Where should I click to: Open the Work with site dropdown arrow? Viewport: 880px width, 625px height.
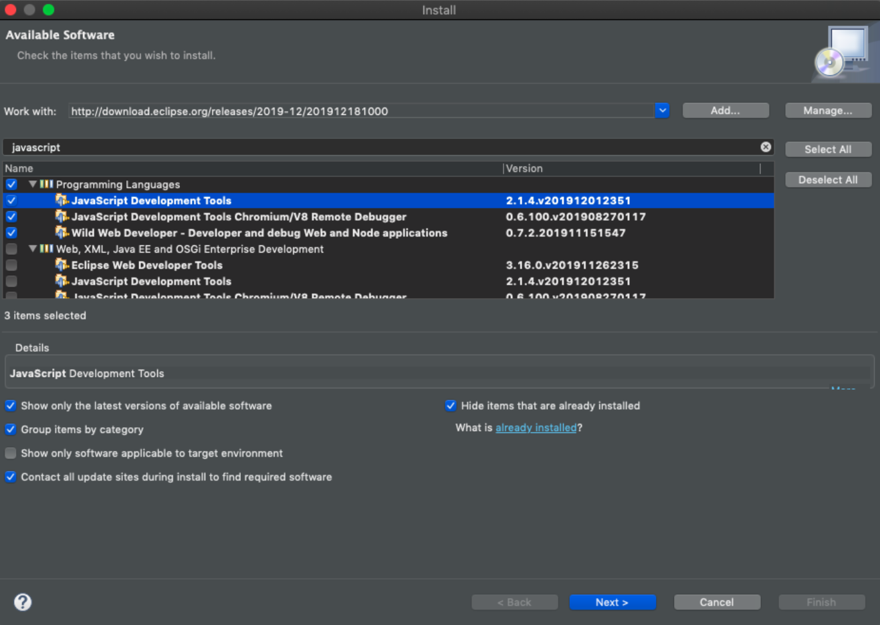(x=662, y=110)
